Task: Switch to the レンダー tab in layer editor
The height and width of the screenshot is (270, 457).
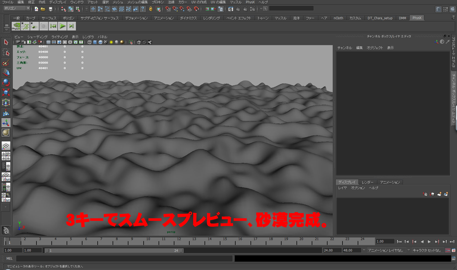Action: click(368, 182)
